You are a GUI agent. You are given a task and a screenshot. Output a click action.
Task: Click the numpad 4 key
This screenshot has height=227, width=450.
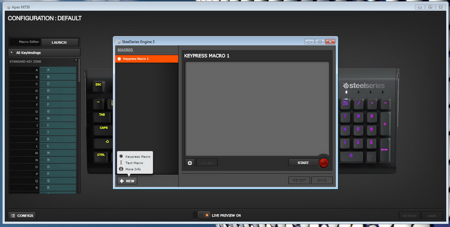[345, 130]
